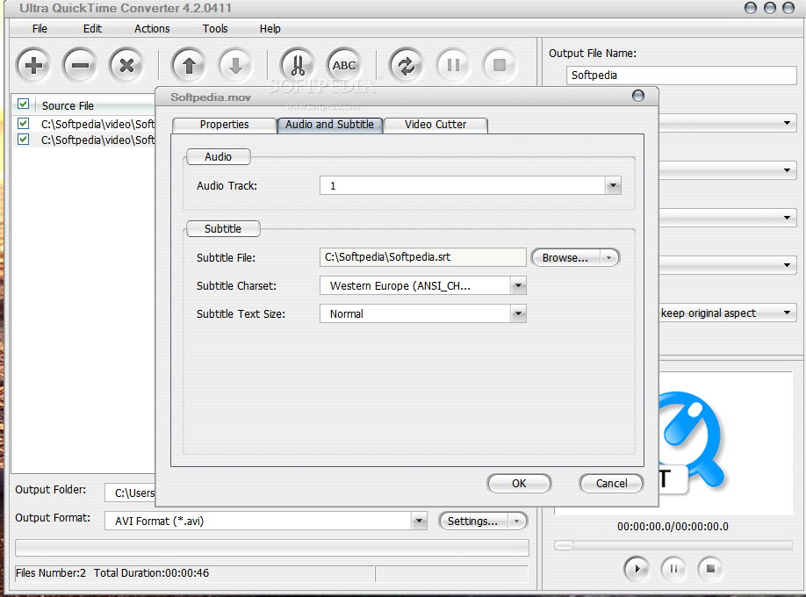This screenshot has height=597, width=806.
Task: Expand the second right-panel dropdown
Action: 787,170
